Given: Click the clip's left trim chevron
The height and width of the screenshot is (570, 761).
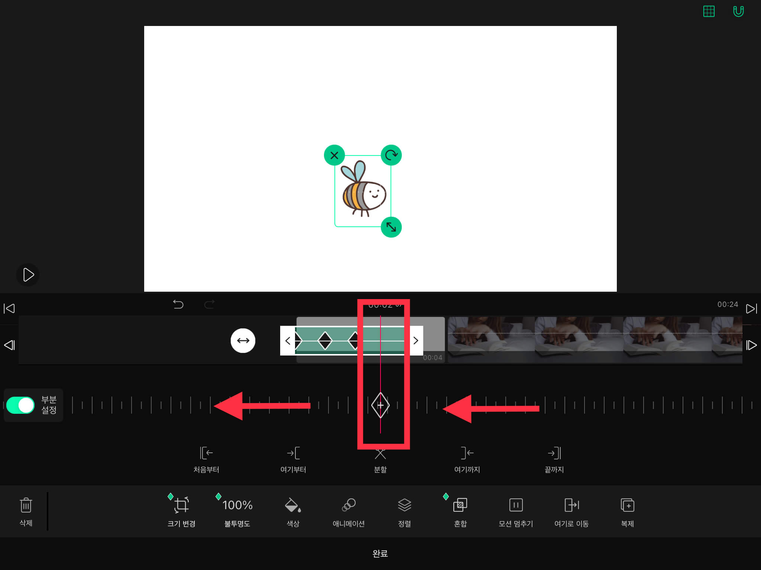Looking at the screenshot, I should click(288, 341).
